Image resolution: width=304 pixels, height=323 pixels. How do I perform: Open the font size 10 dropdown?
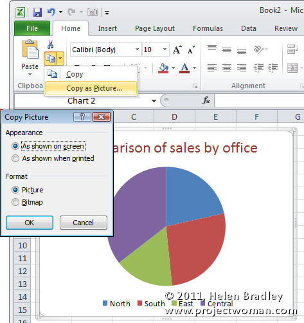pos(165,50)
